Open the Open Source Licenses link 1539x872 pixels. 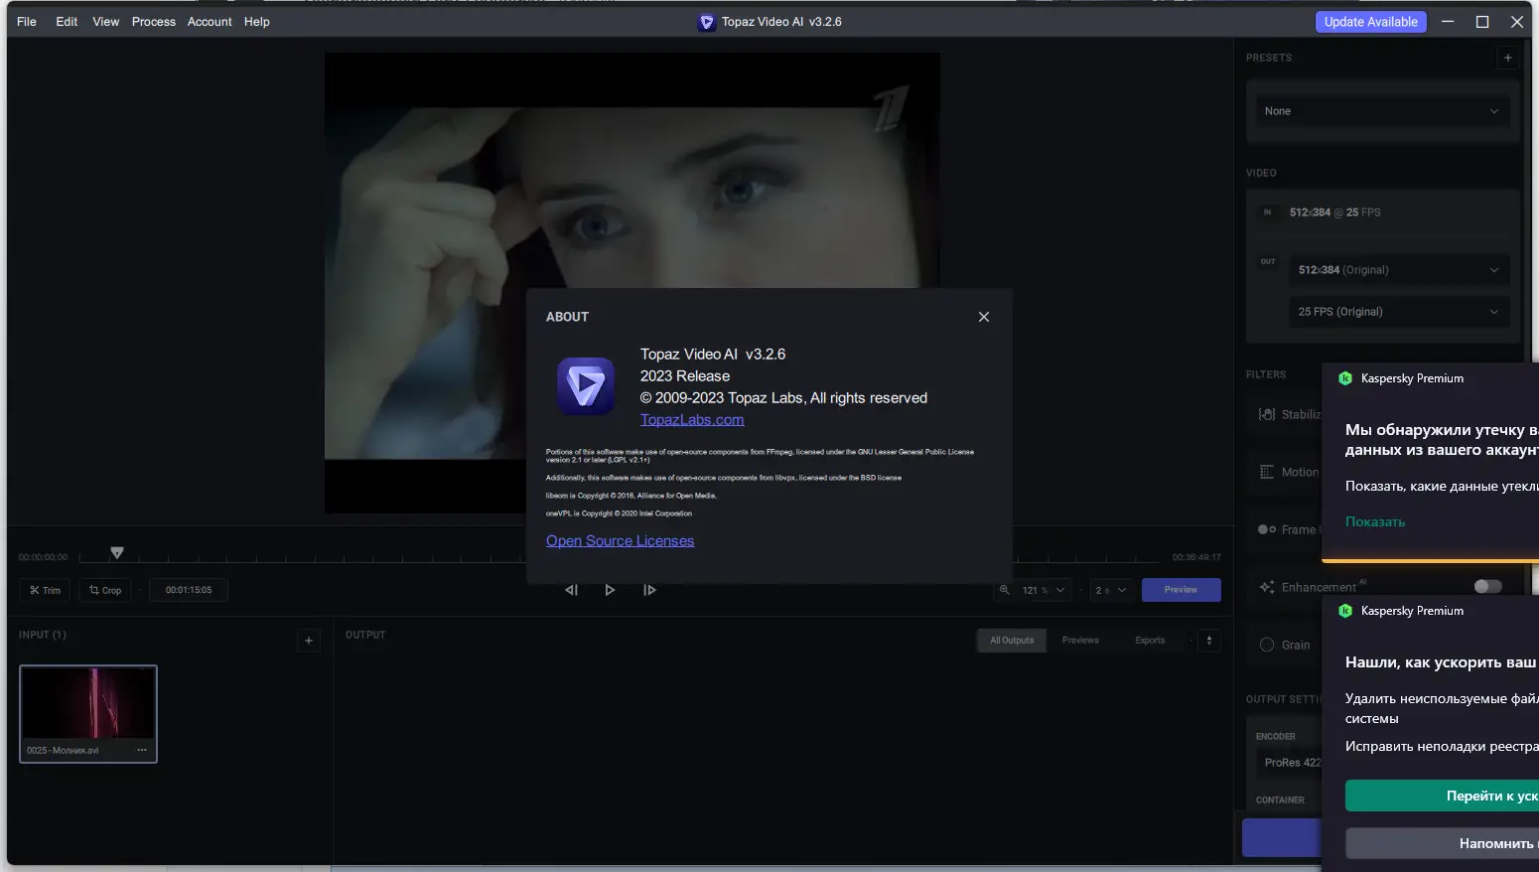tap(620, 540)
